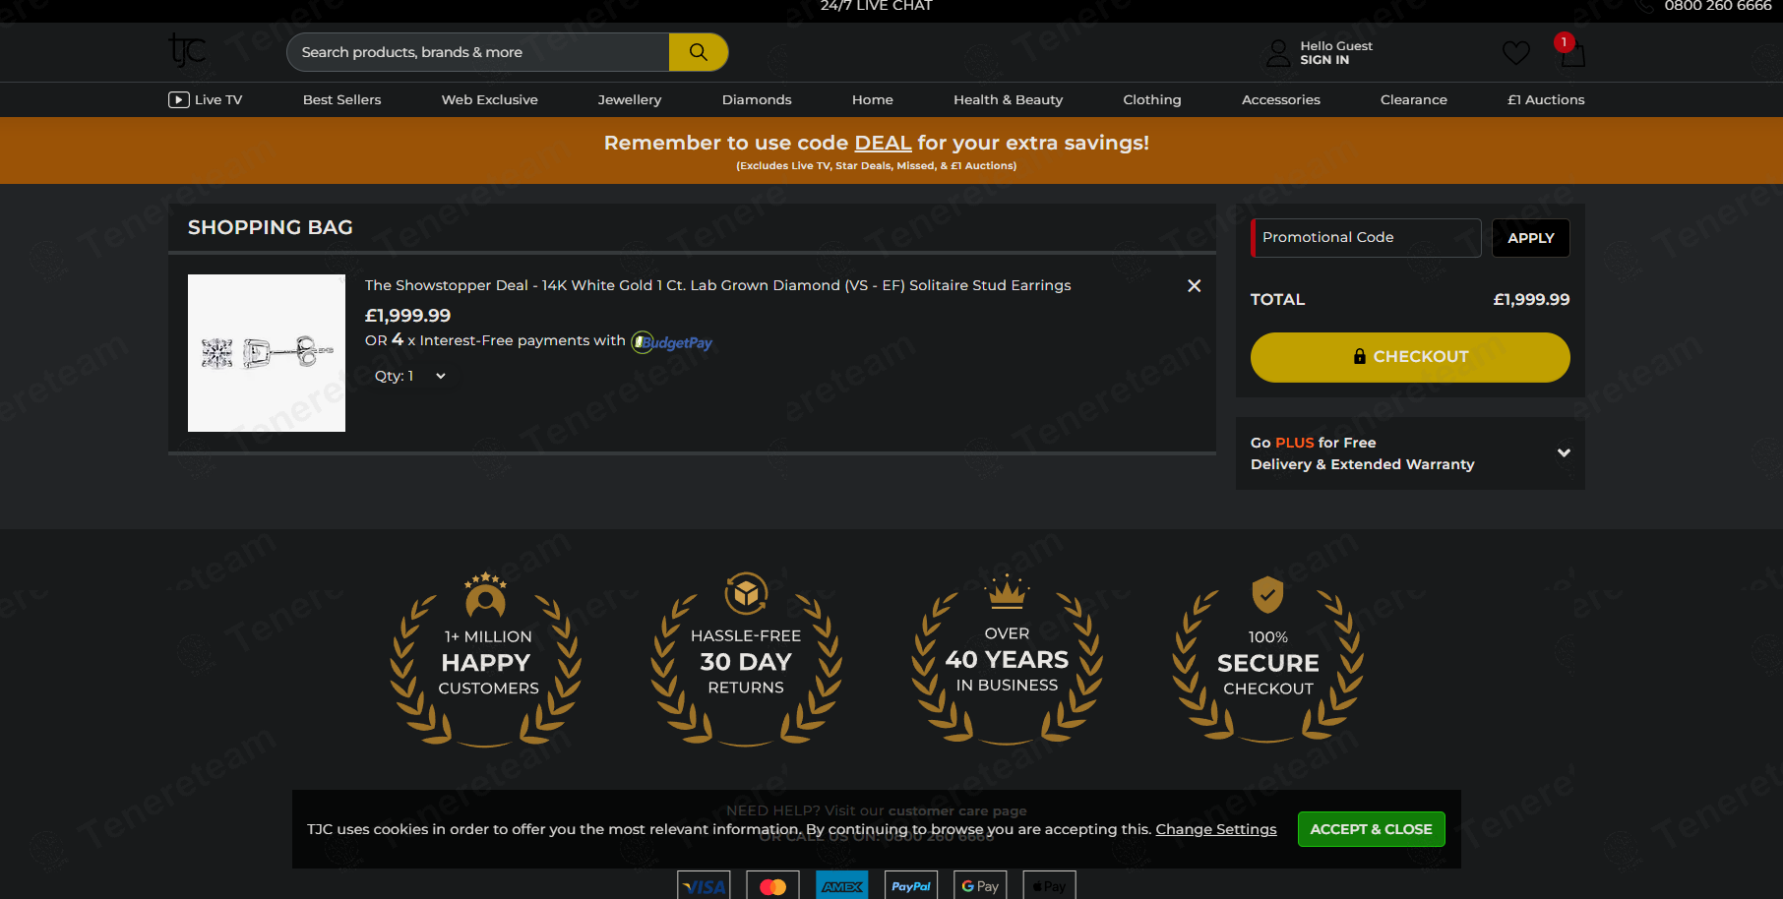Open Change Settings cookie link
This screenshot has width=1783, height=899.
pos(1216,829)
